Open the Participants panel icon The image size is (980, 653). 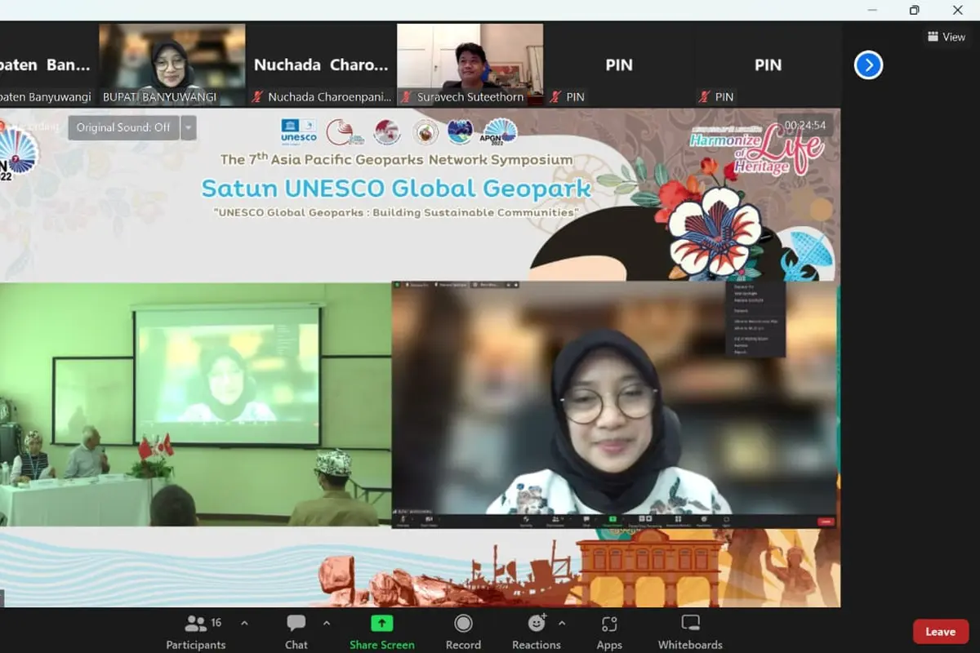(x=196, y=624)
